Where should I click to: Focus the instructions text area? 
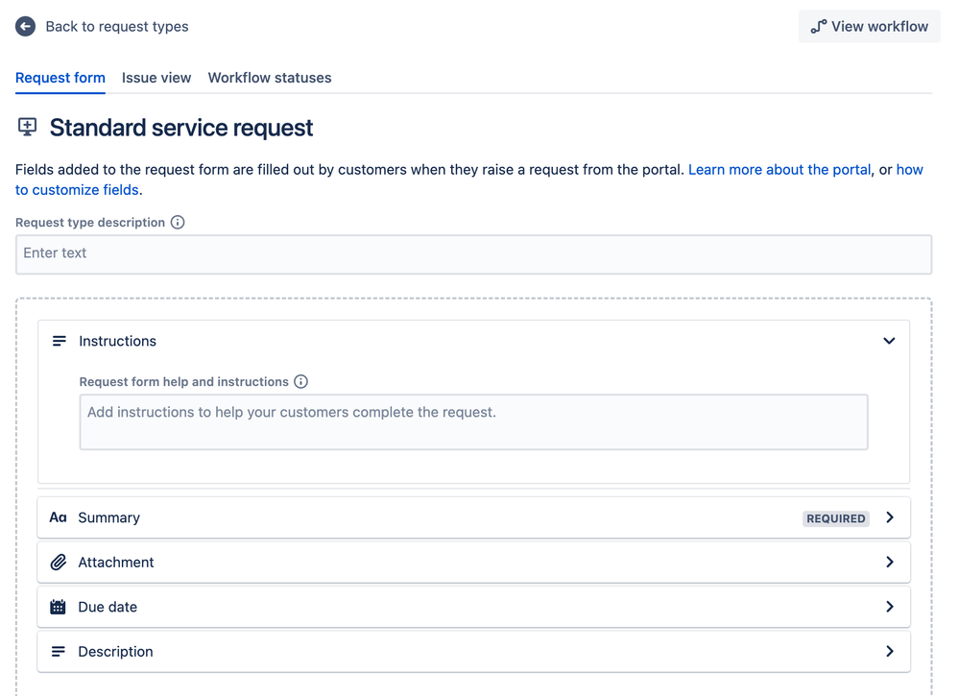(473, 422)
